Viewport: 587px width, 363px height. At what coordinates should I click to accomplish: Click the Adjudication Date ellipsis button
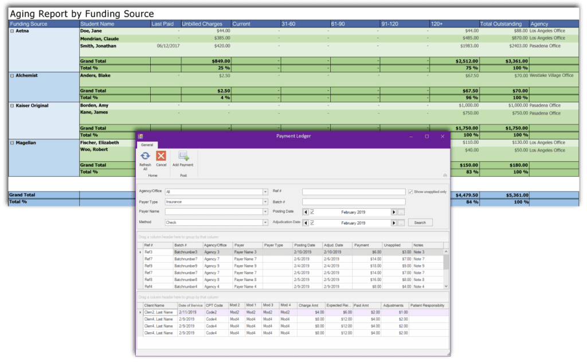(401, 223)
